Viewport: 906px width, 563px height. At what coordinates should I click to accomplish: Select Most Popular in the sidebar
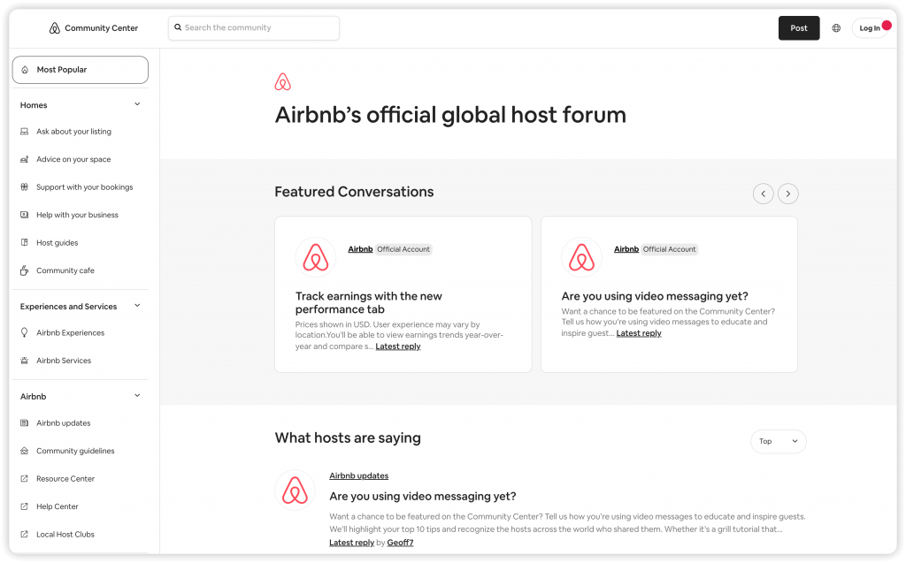80,70
